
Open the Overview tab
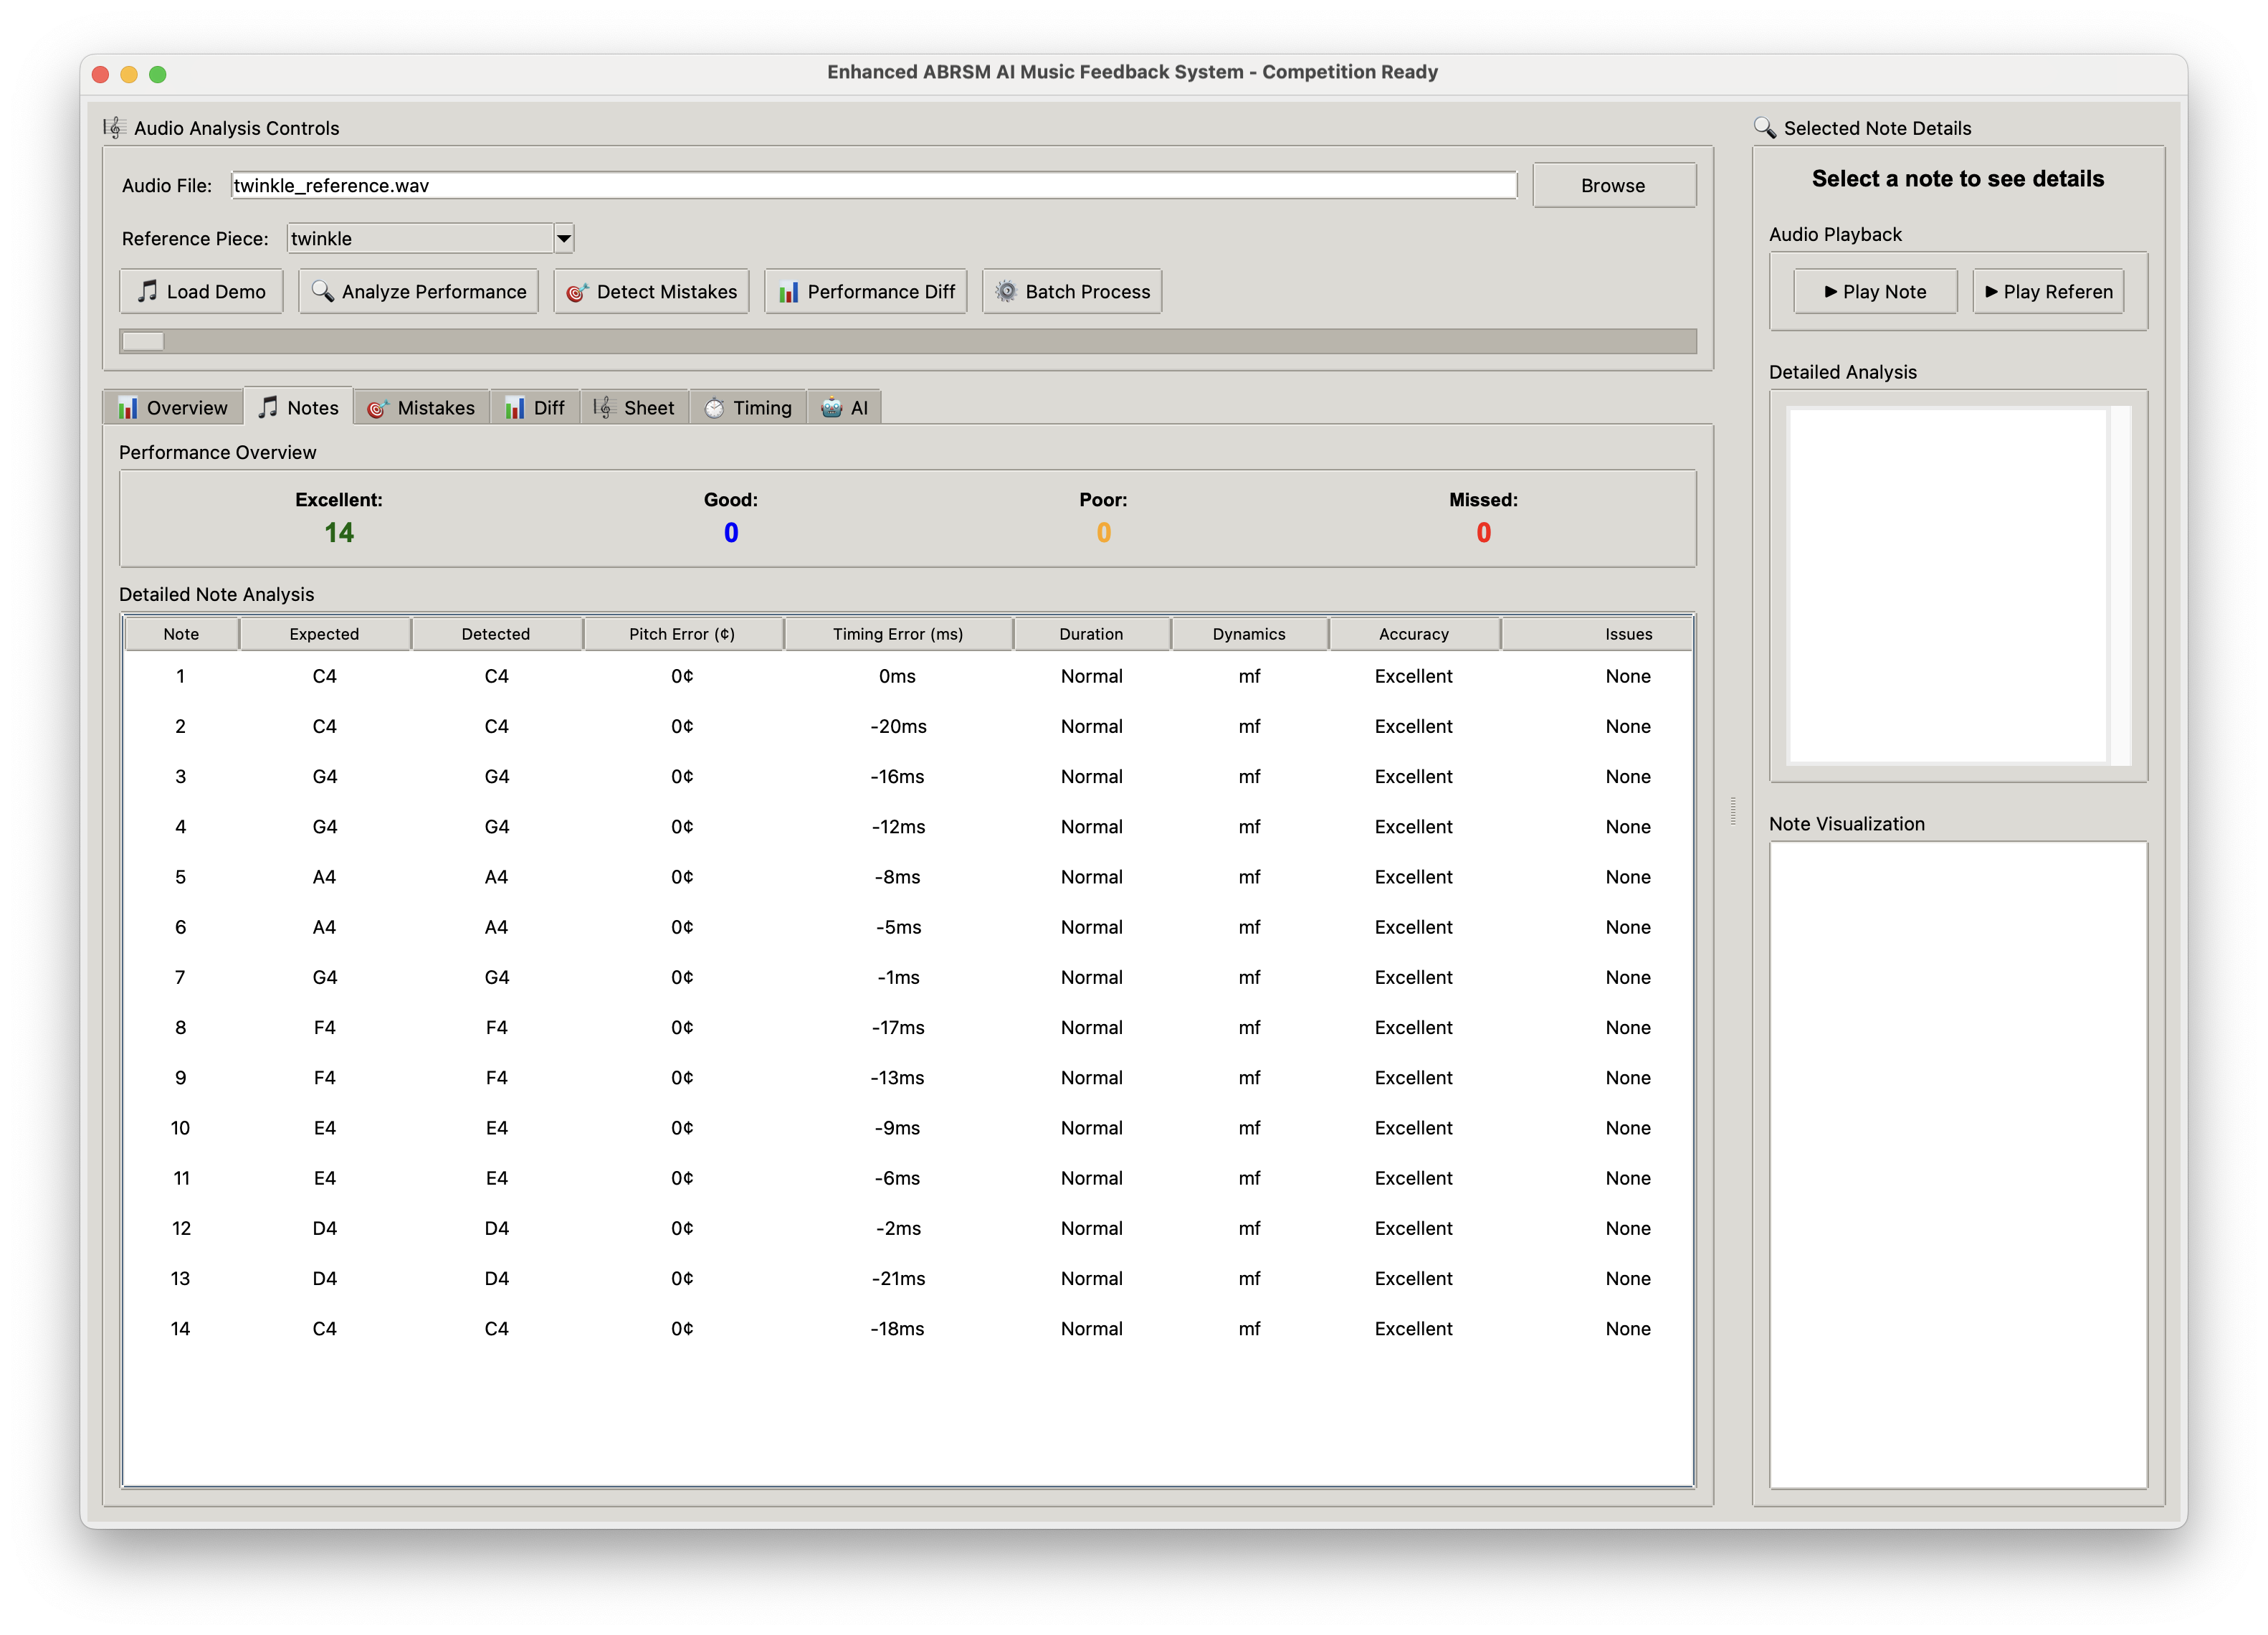[x=173, y=407]
